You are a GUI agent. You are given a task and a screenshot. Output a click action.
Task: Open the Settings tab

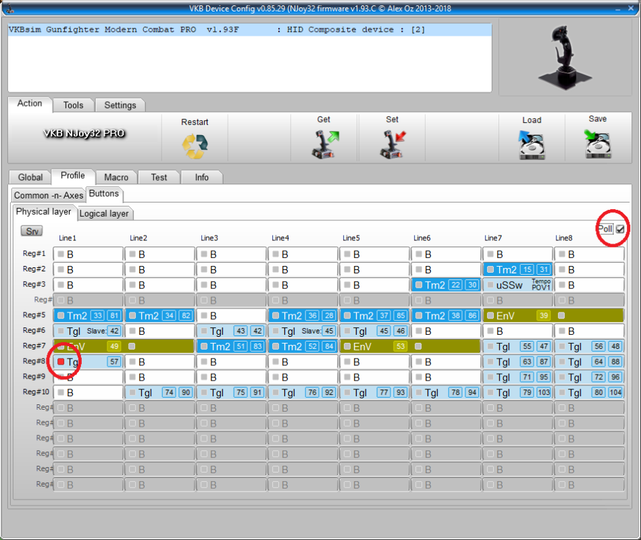tap(120, 105)
